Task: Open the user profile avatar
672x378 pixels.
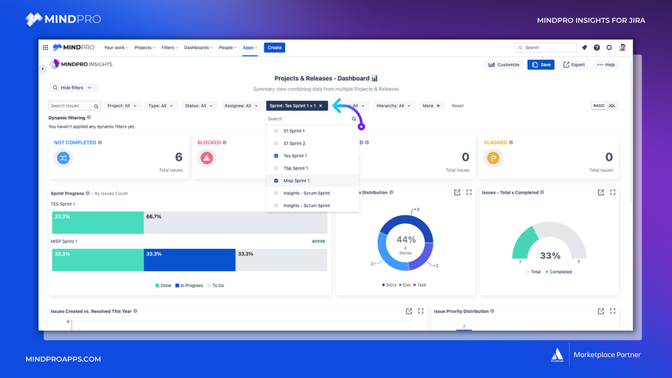Action: coord(622,48)
